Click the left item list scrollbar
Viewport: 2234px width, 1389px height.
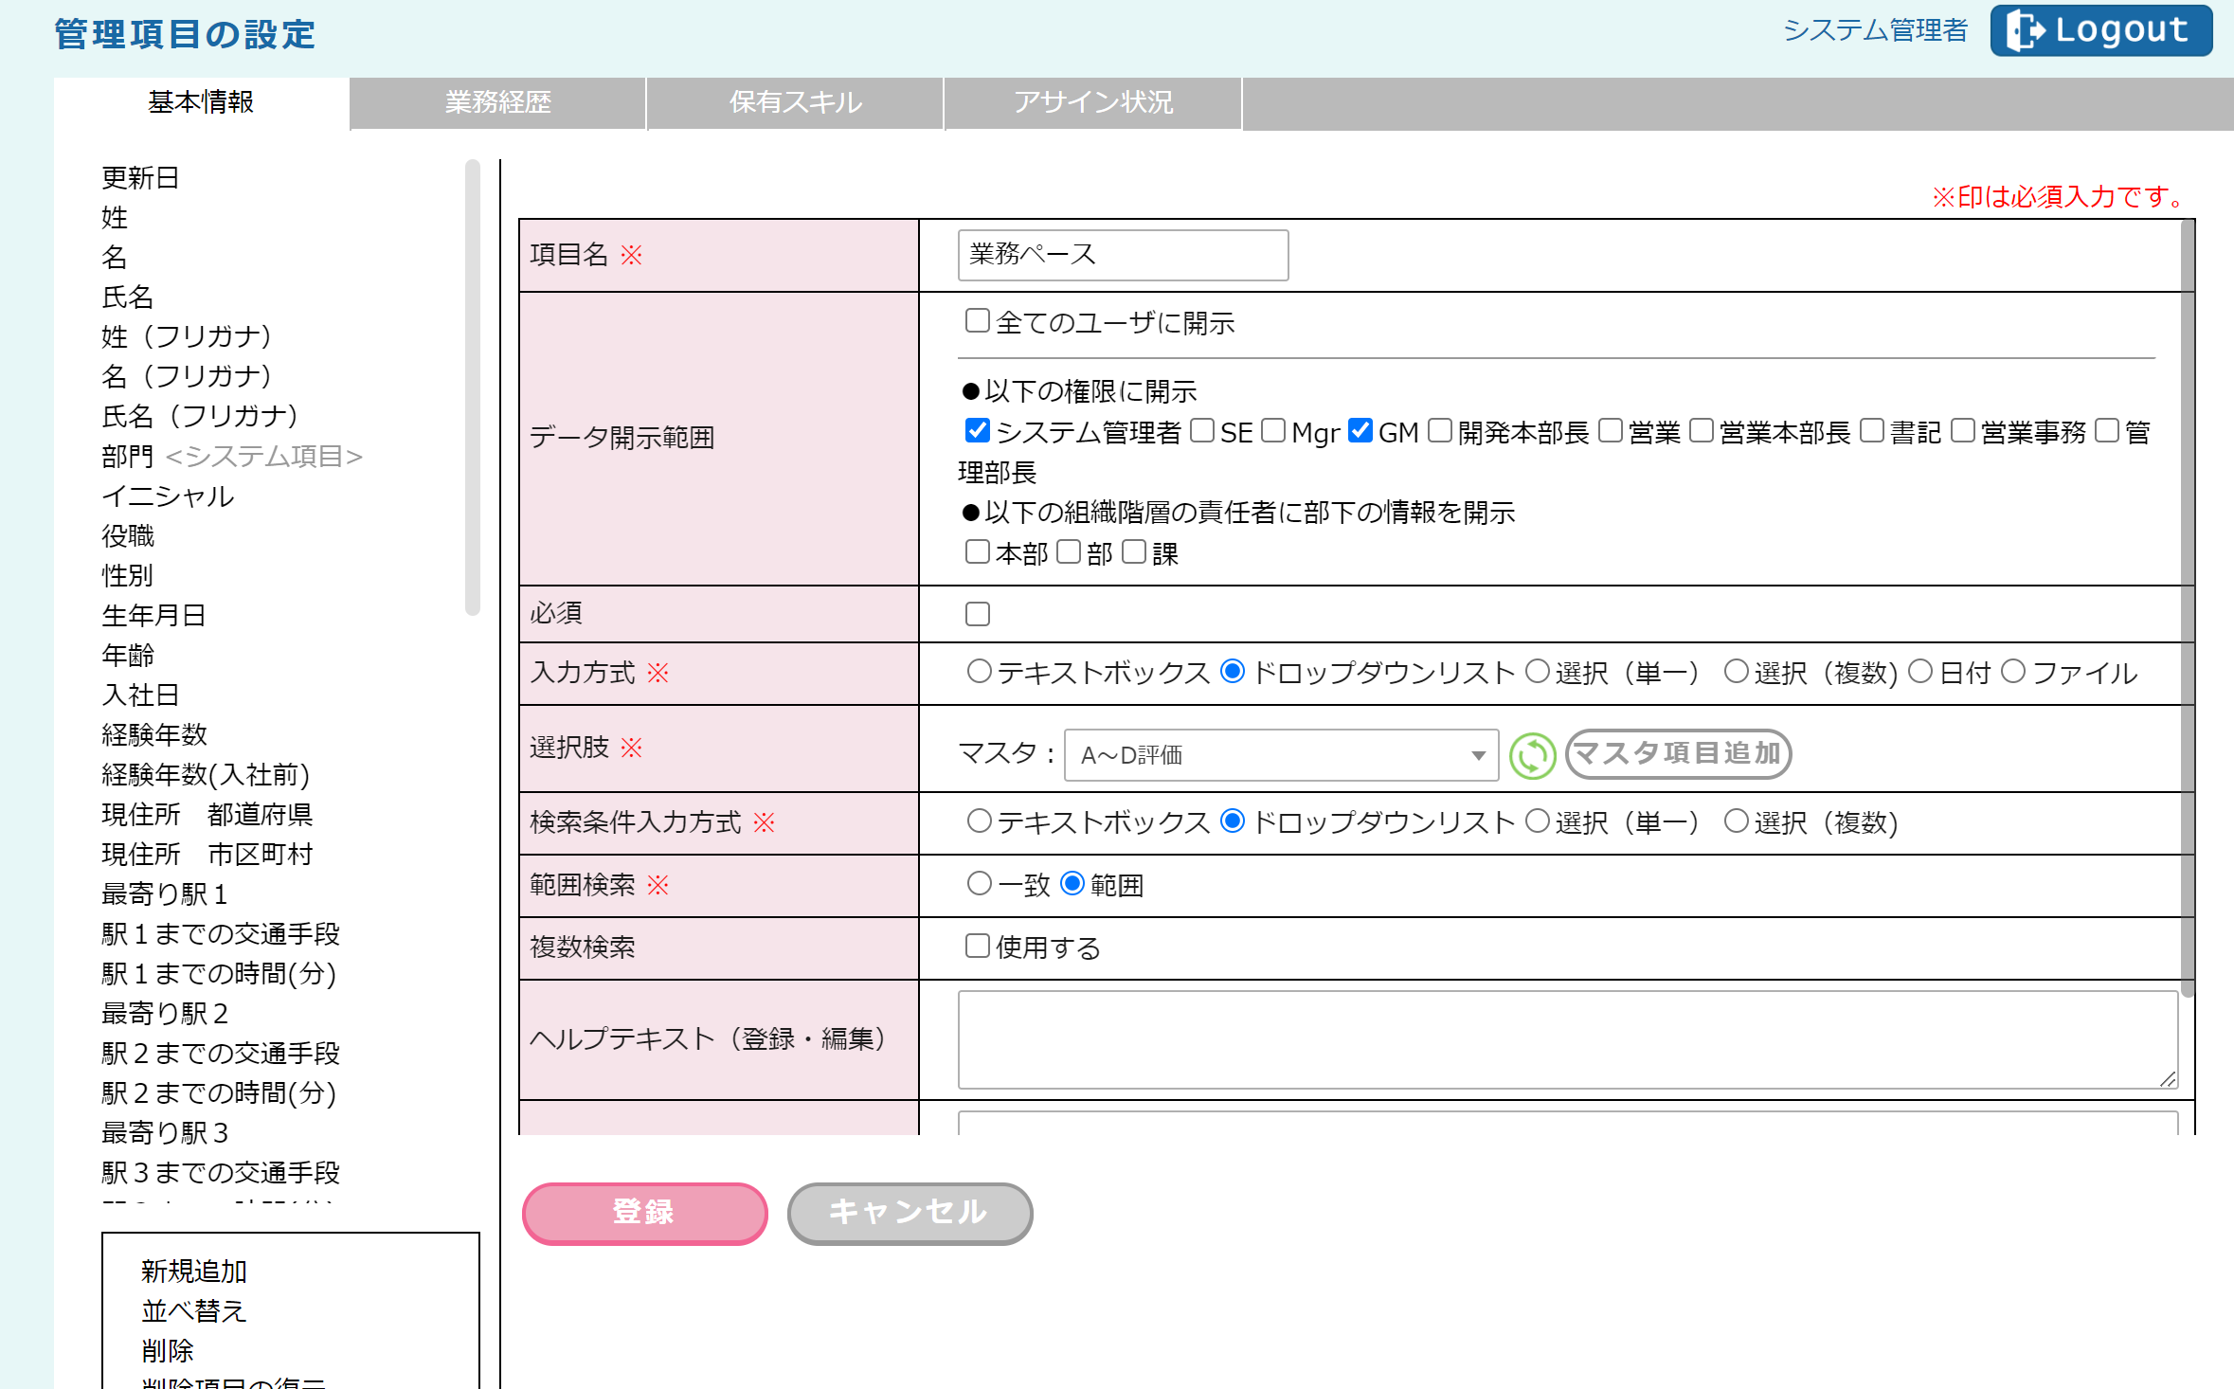(472, 388)
